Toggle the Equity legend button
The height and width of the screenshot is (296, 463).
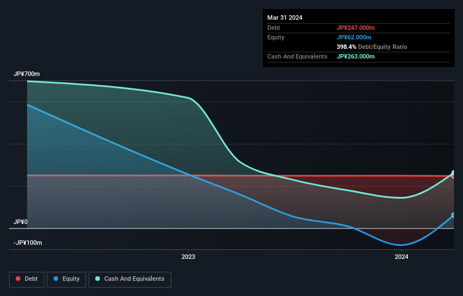coord(67,279)
